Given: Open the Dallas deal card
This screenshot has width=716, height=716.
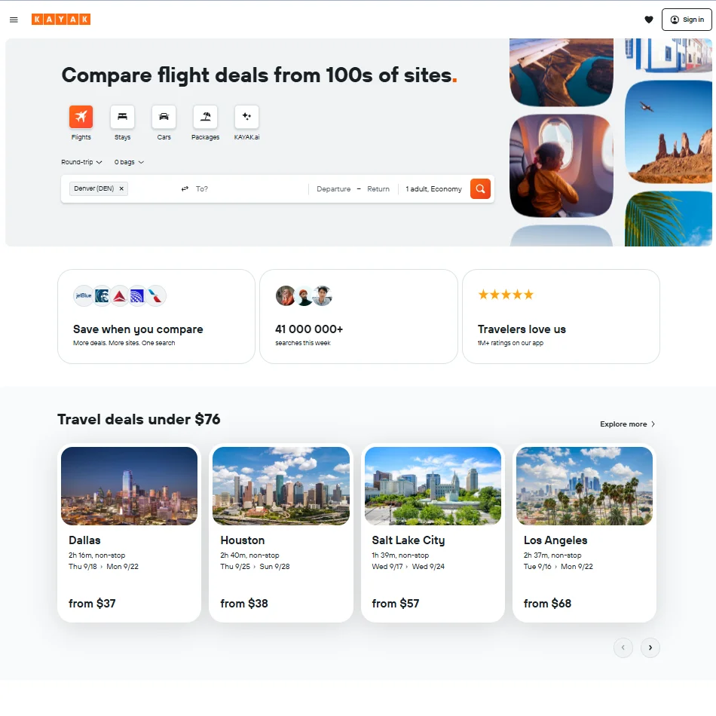Looking at the screenshot, I should 129,533.
